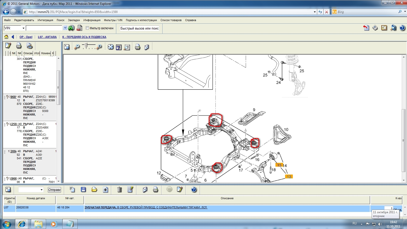Viewport: 407px width, 229px height.
Task: Click the checklist edit icon in bottom toolbar
Action: (x=130, y=189)
